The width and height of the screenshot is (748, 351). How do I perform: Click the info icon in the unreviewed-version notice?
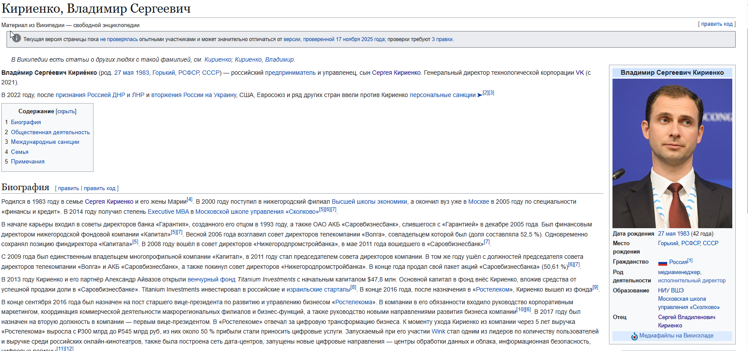tap(16, 38)
